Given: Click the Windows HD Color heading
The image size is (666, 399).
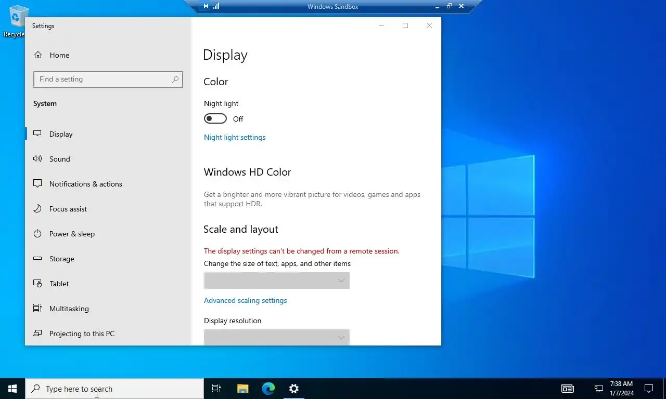Looking at the screenshot, I should click(x=247, y=172).
